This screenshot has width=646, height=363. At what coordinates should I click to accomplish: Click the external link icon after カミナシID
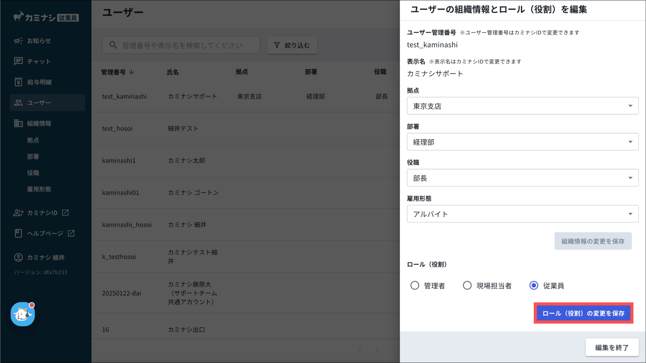pyautogui.click(x=65, y=213)
